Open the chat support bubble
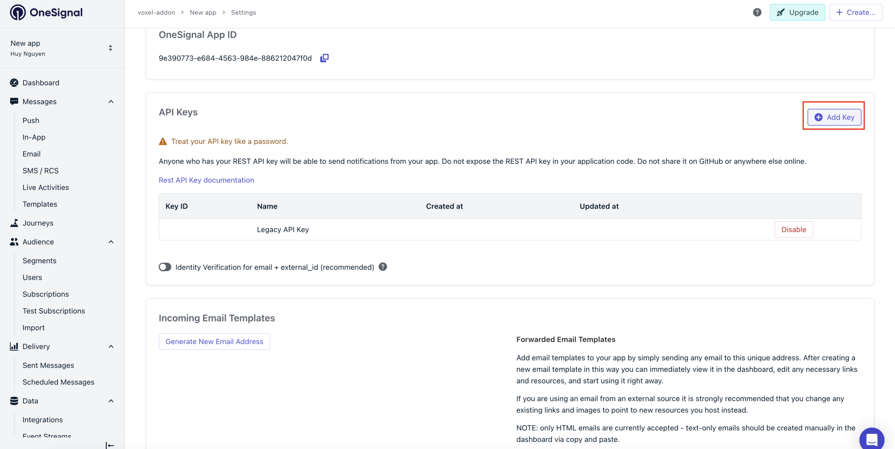Viewport: 895px width, 449px height. tap(872, 439)
